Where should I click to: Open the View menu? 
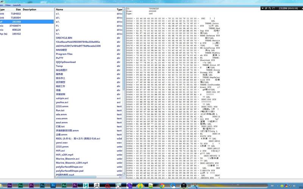(8, 5)
